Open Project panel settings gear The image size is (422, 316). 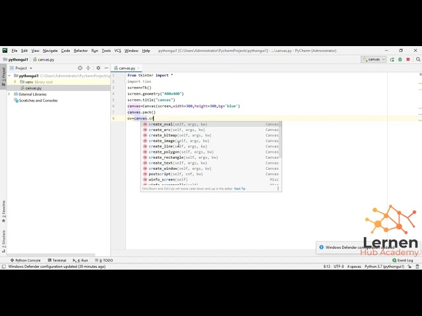click(x=98, y=68)
